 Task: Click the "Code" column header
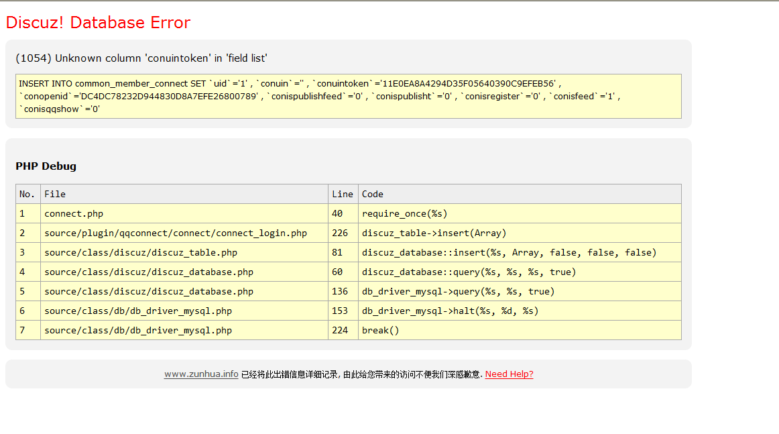(x=373, y=194)
